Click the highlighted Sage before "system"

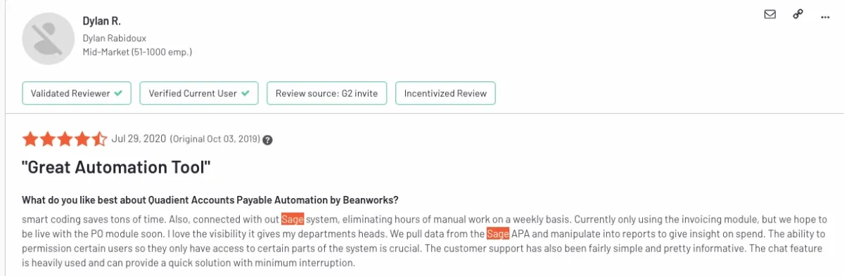tap(293, 218)
